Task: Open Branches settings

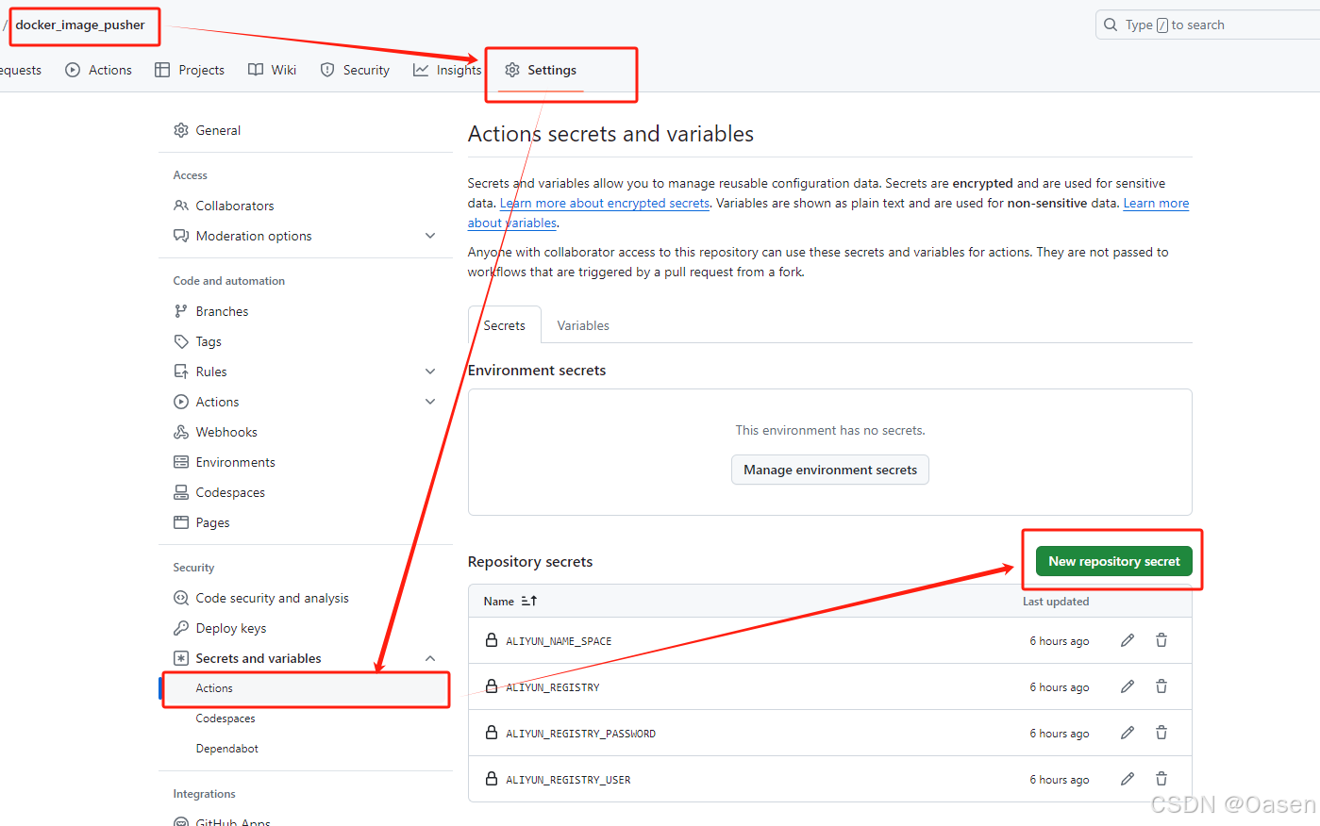Action: coord(306,311)
